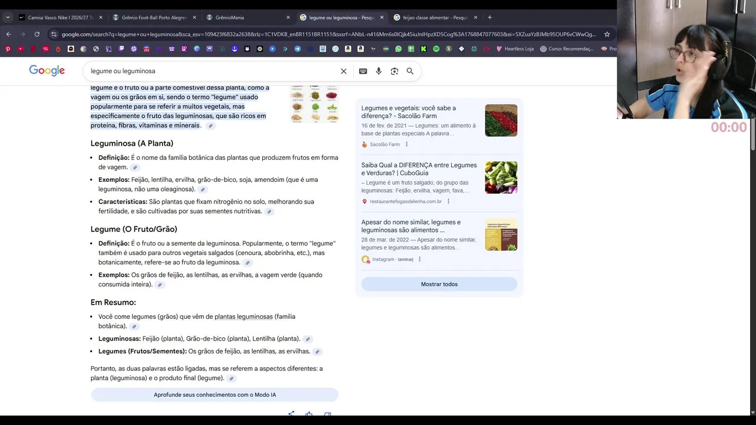
Task: Open the source link icon after 'botânica).'
Action: (134, 326)
